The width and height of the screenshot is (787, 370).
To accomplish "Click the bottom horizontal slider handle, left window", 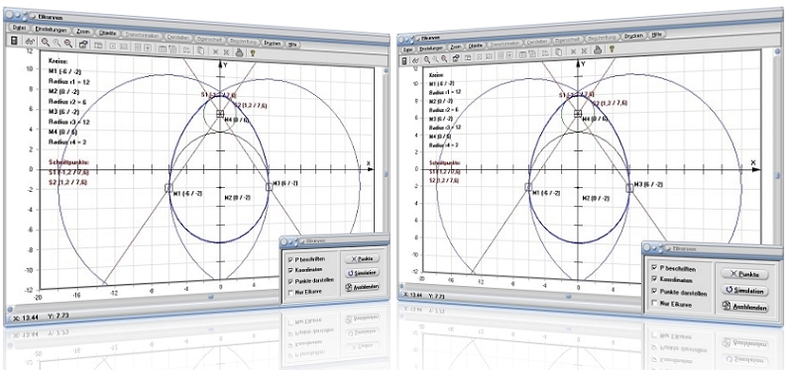I will coord(211,297).
